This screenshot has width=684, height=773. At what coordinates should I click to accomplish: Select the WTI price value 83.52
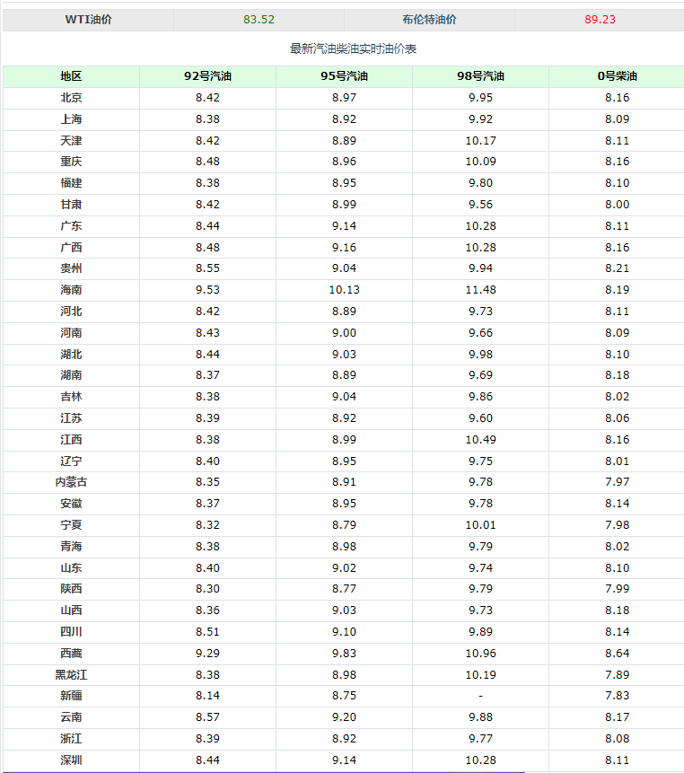click(259, 20)
